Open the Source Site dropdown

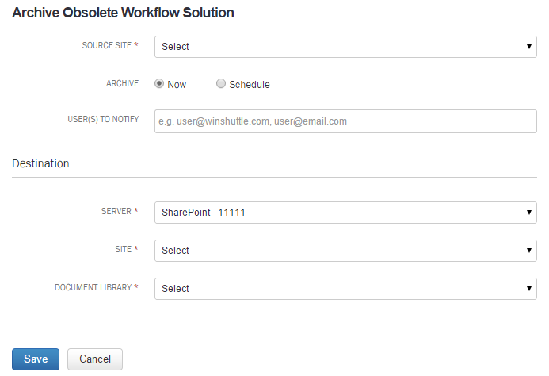[345, 47]
